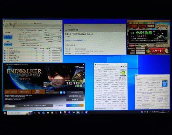Click the 購入はこちら orange button
The image size is (172, 135).
[25, 92]
